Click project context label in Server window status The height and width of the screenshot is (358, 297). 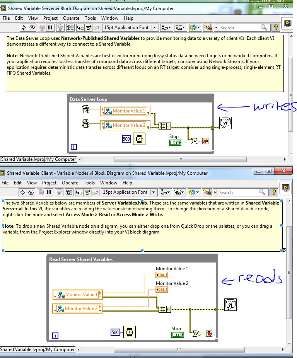click(38, 159)
